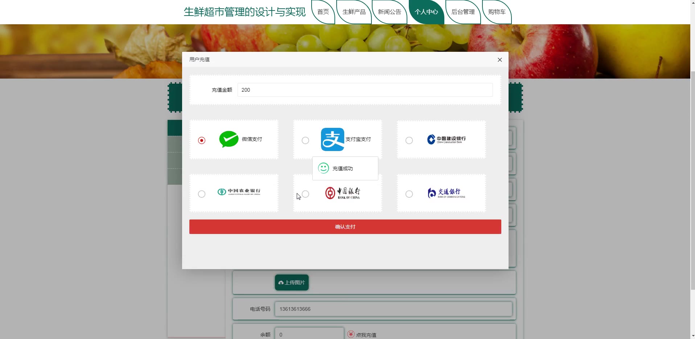Click the 上传图片 button
695x339 pixels.
point(292,282)
